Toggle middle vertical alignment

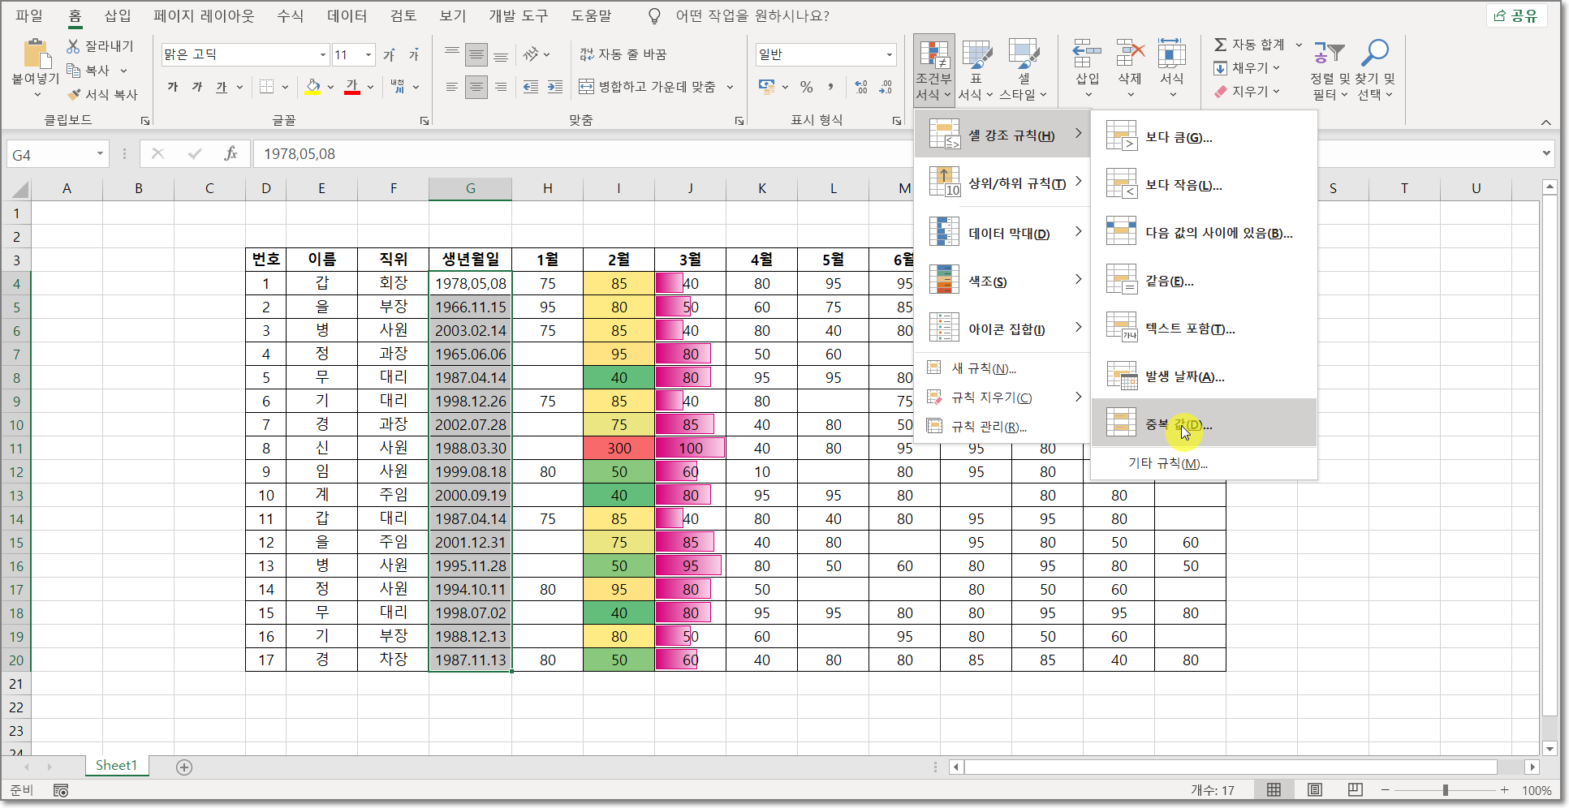[476, 54]
